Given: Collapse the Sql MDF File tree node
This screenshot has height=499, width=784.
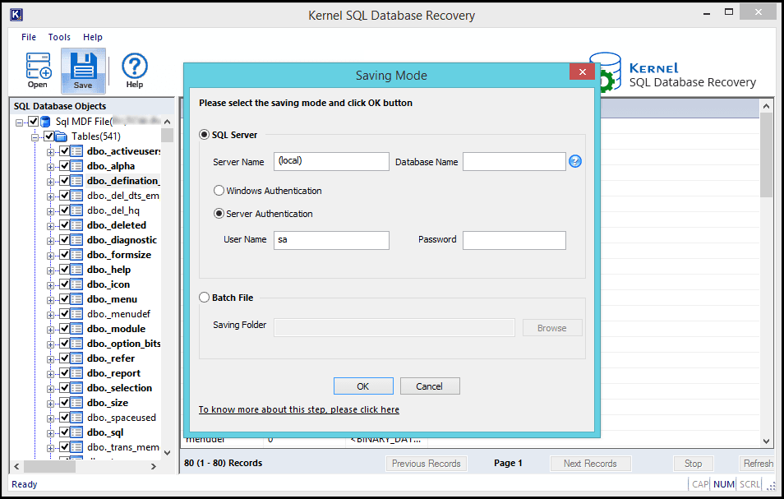Looking at the screenshot, I should point(19,122).
